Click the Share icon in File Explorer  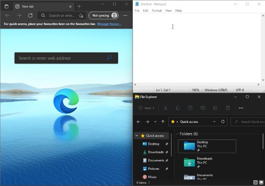215,108
